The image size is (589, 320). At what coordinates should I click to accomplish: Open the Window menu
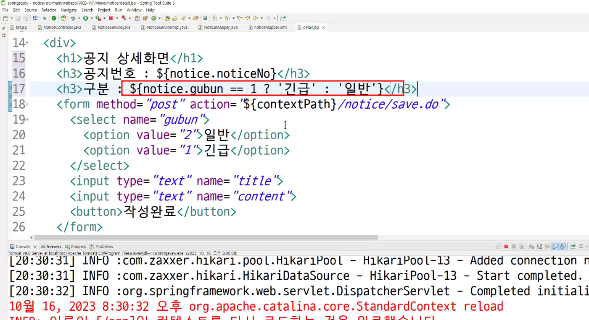pyautogui.click(x=134, y=10)
